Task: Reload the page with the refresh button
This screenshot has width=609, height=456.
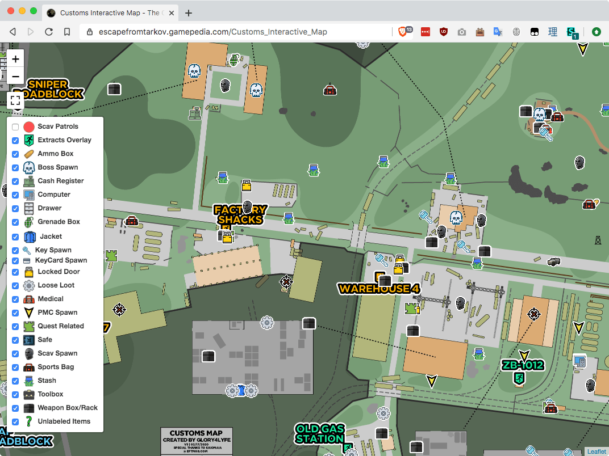Action: [49, 32]
